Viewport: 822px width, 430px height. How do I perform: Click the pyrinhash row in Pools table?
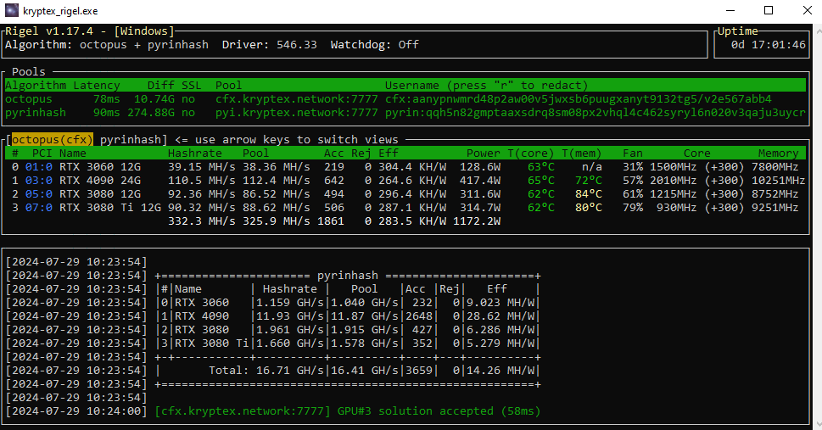coord(405,113)
